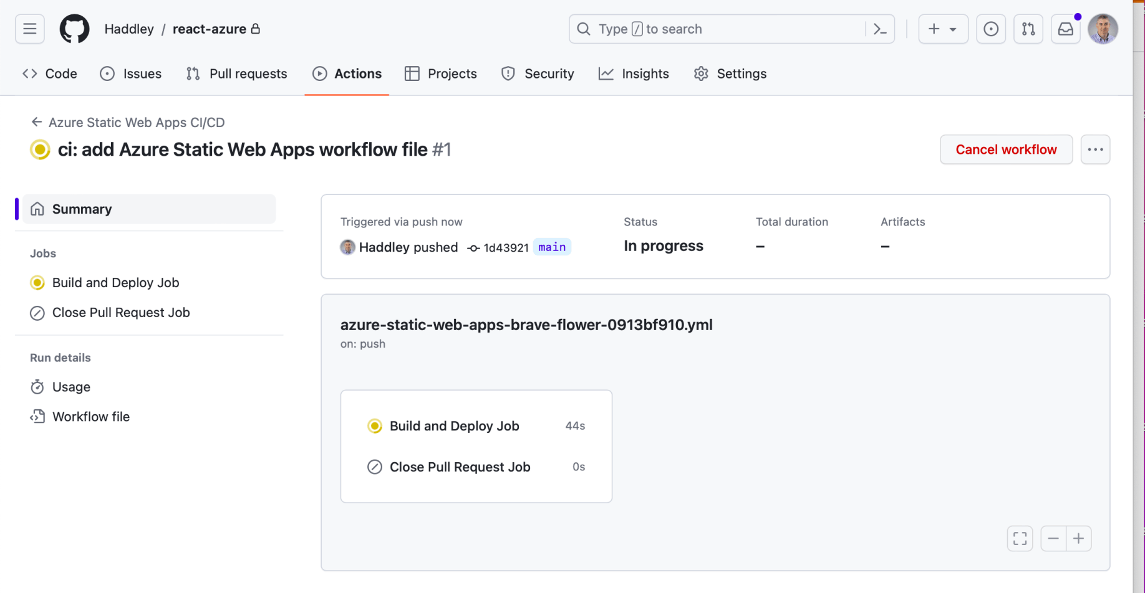This screenshot has height=593, width=1145.
Task: Go back to Azure Static Web Apps CI/CD
Action: point(136,122)
